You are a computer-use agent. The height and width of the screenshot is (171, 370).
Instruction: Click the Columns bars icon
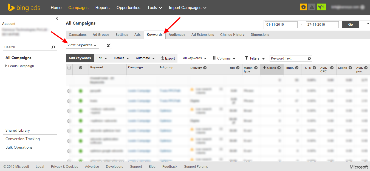[214, 58]
